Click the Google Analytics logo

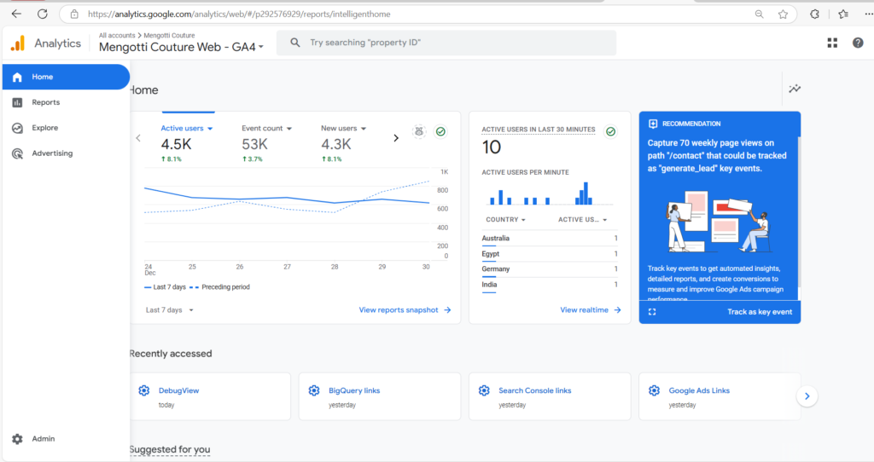coord(18,43)
